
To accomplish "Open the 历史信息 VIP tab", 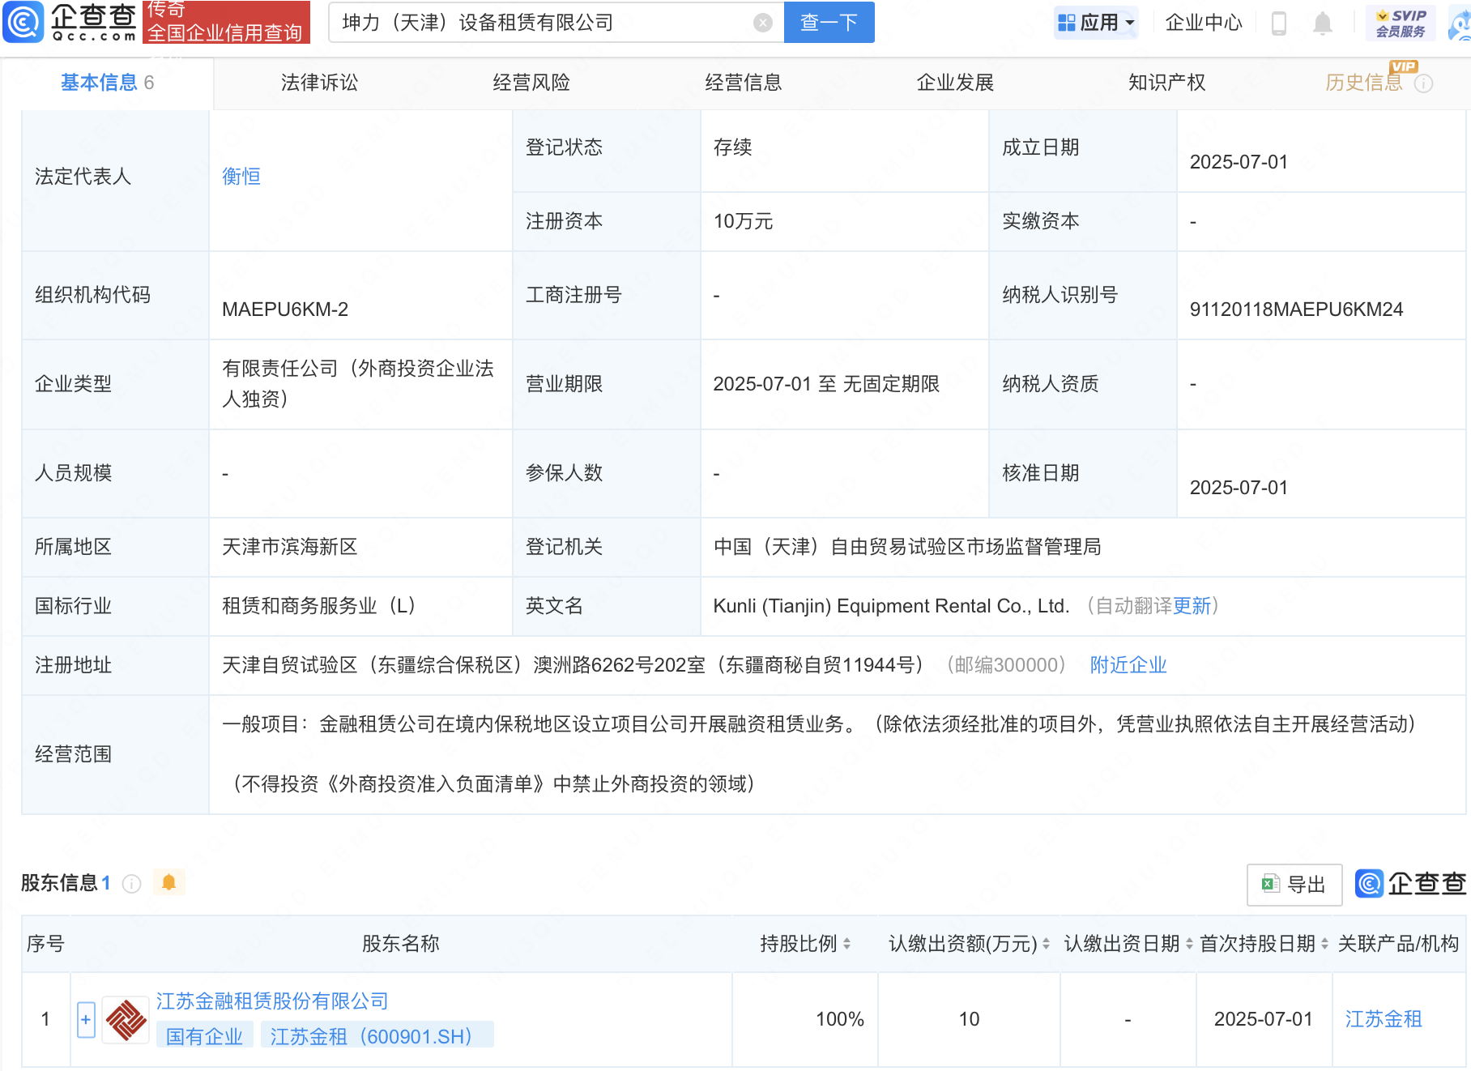I will tap(1364, 83).
